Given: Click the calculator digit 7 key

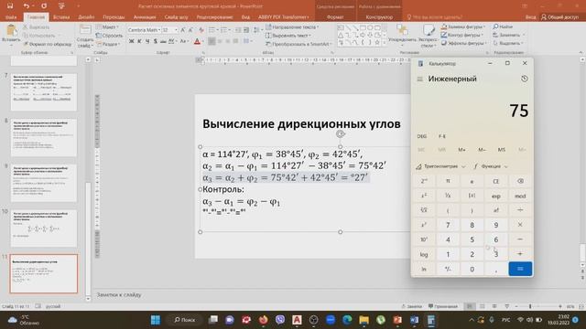Looking at the screenshot, I should [x=448, y=225].
